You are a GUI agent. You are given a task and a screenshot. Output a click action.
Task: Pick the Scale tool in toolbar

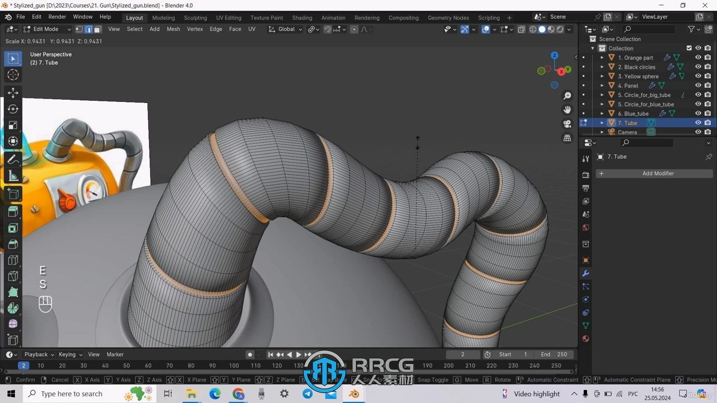[x=13, y=125]
